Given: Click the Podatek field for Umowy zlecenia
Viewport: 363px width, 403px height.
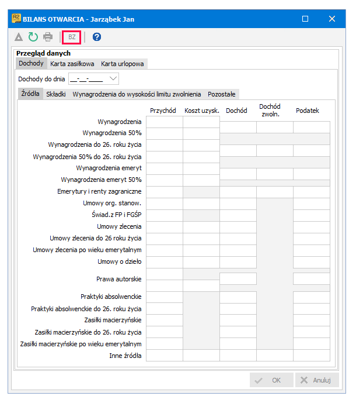Looking at the screenshot, I should point(312,227).
